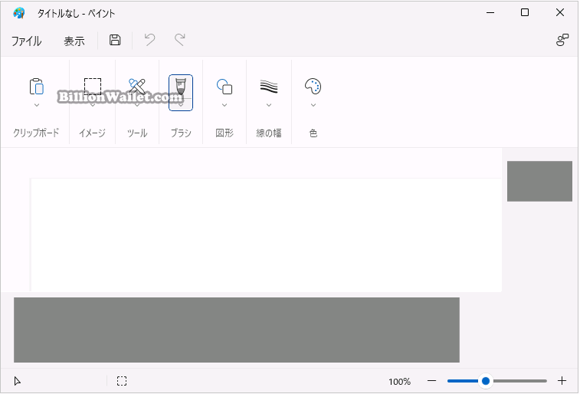Click the ツール label

pyautogui.click(x=137, y=133)
